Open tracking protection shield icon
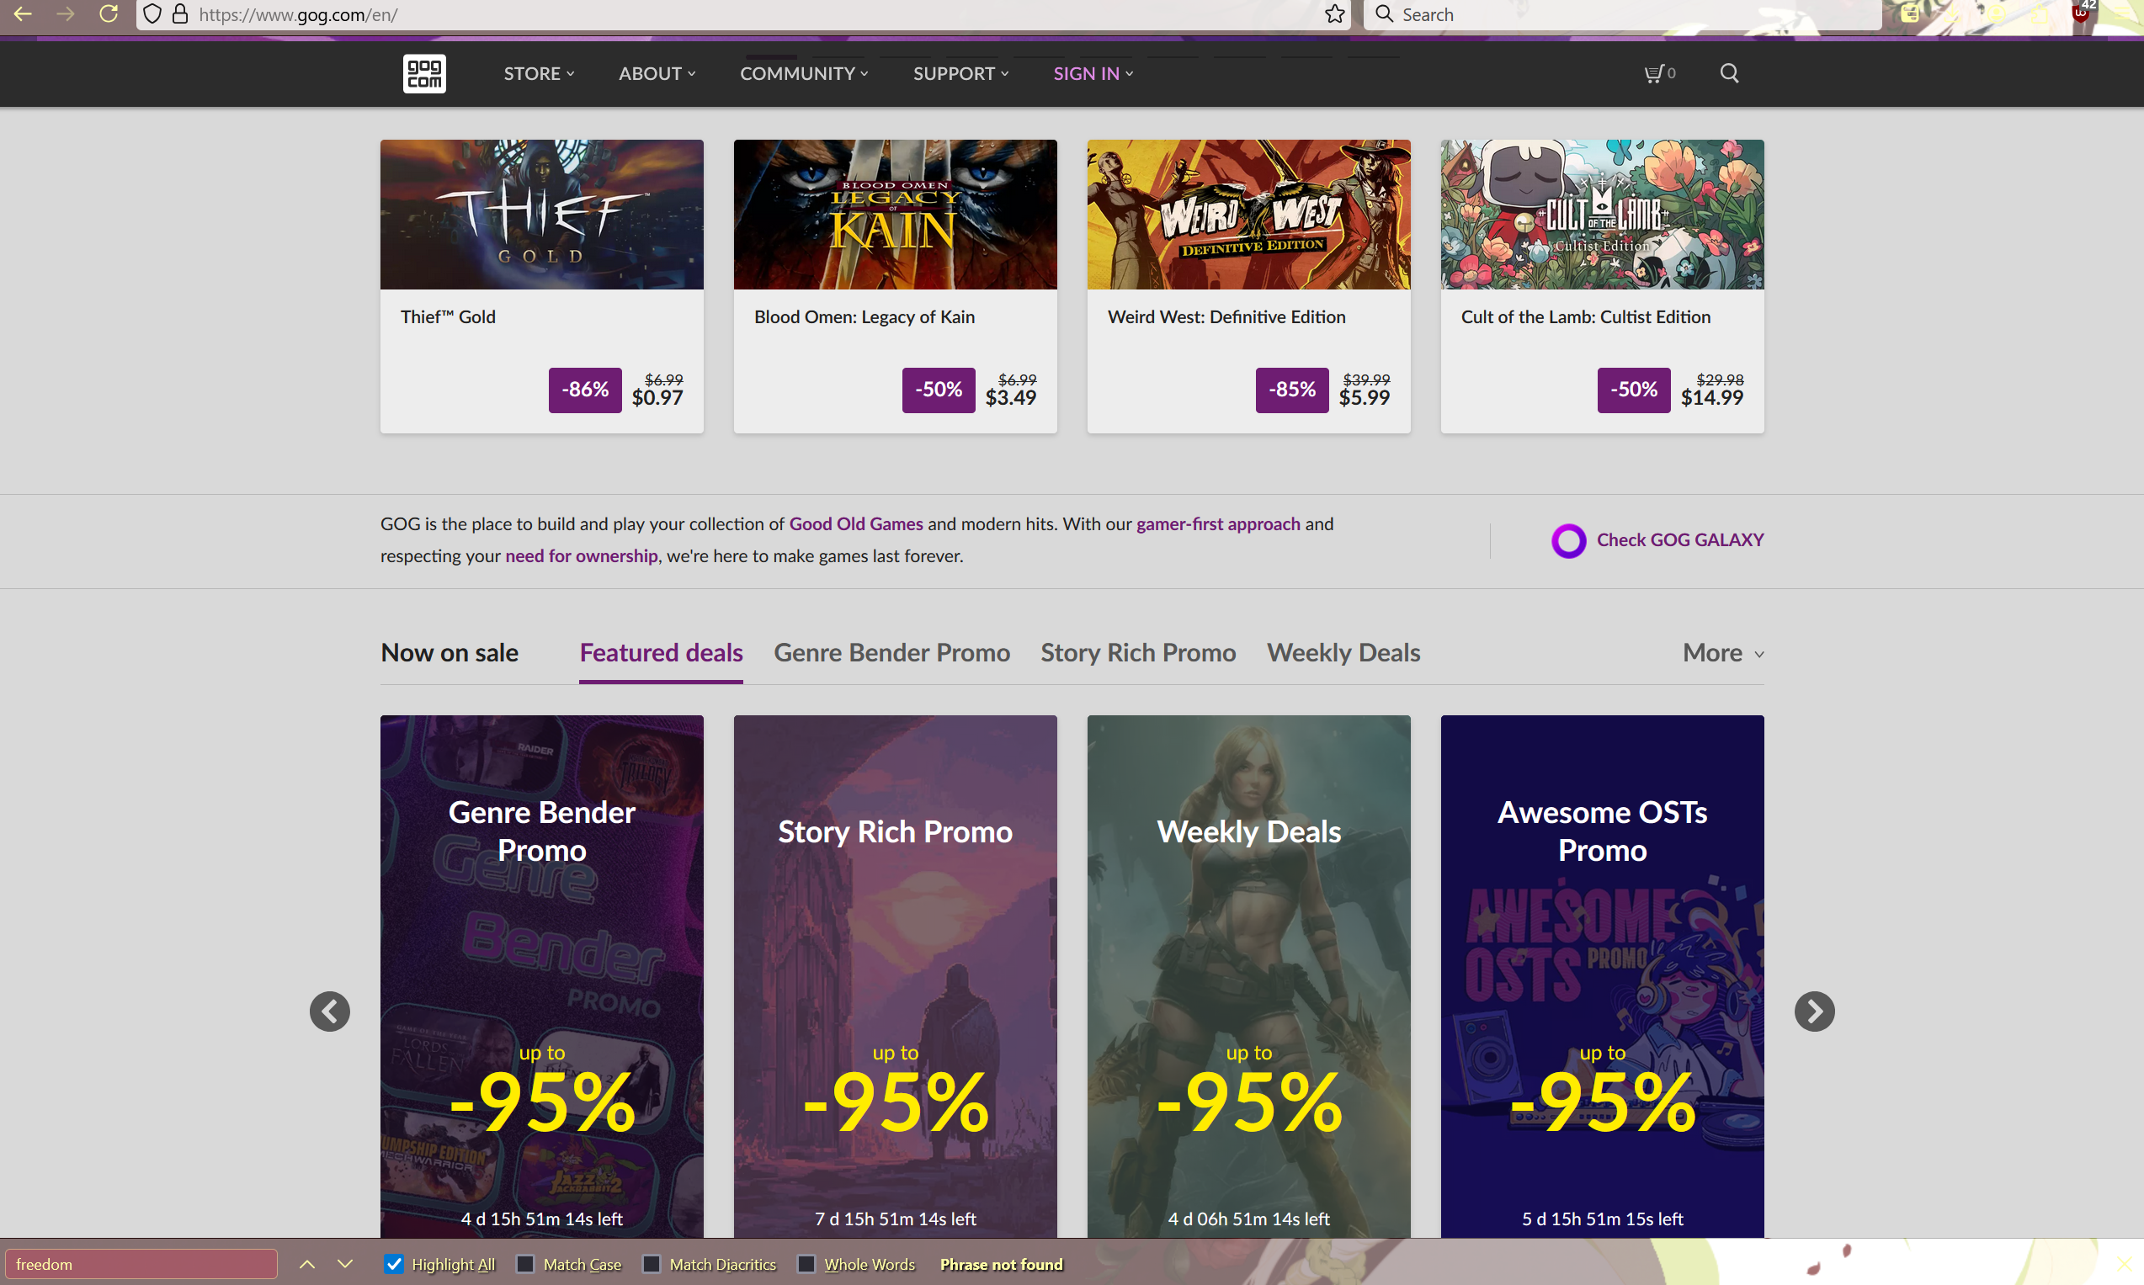The width and height of the screenshot is (2144, 1285). (152, 13)
